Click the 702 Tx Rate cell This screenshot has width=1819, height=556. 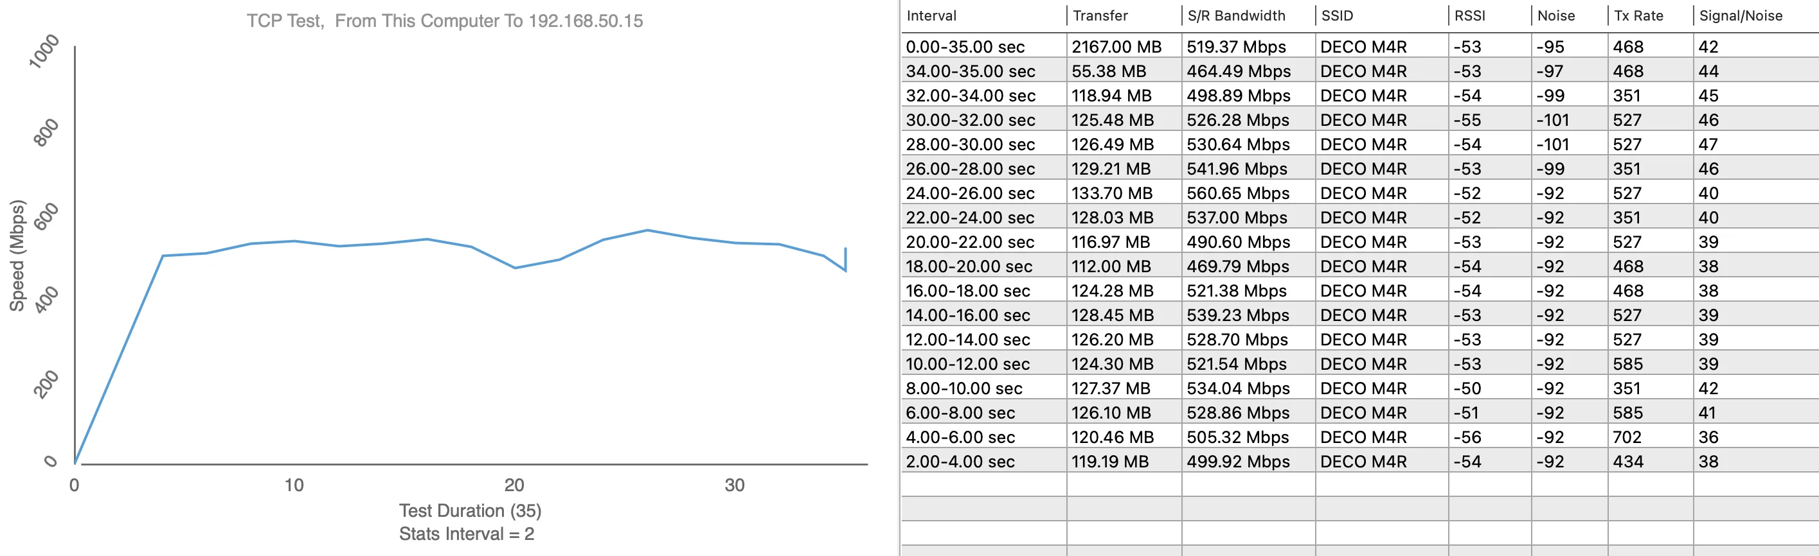(x=1627, y=437)
